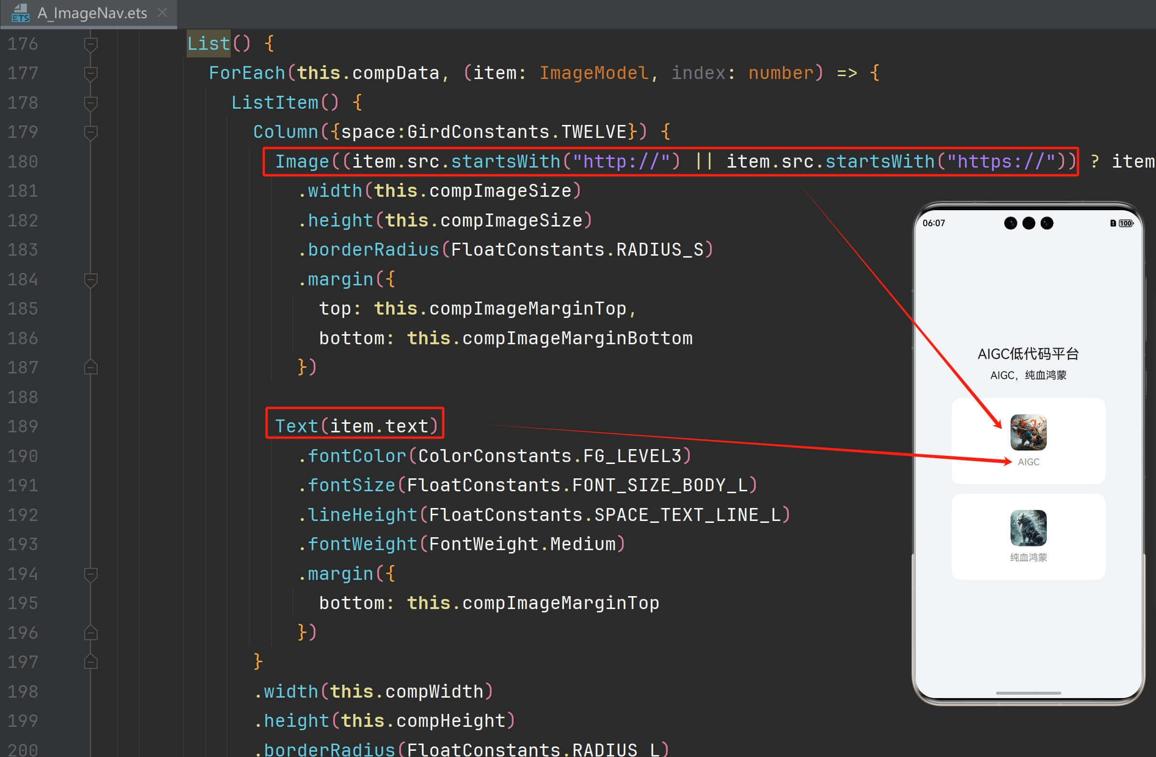Click fold end marker at line 187

pyautogui.click(x=91, y=367)
